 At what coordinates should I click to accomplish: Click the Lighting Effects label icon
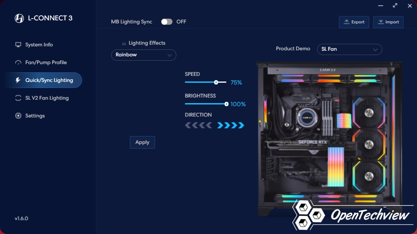point(124,43)
